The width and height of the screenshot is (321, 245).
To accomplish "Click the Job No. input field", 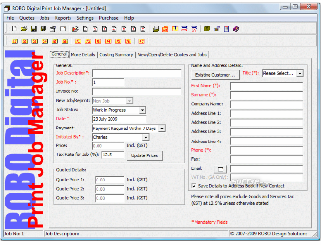I will pyautogui.click(x=108, y=82).
